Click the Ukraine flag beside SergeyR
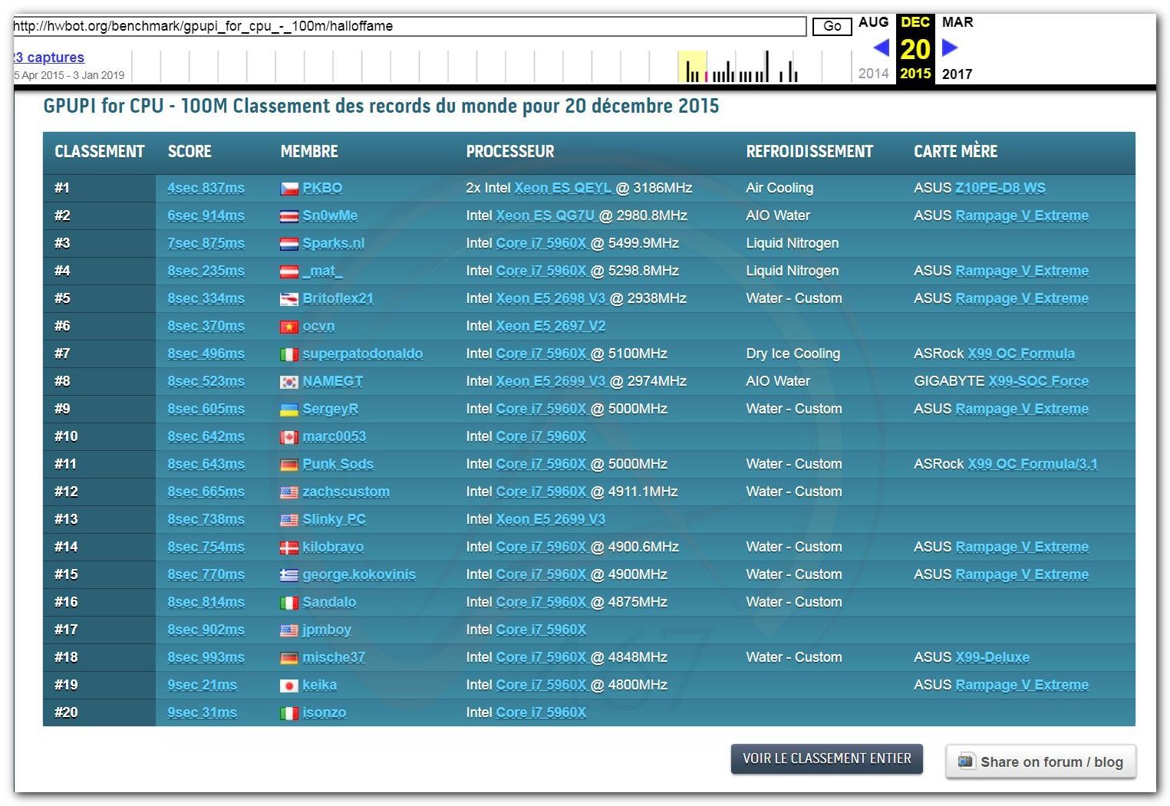 coord(288,410)
